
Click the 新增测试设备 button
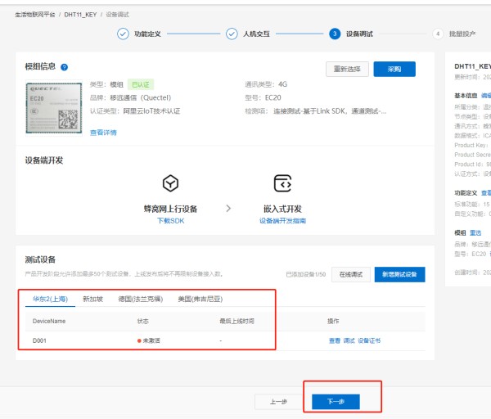pos(400,275)
